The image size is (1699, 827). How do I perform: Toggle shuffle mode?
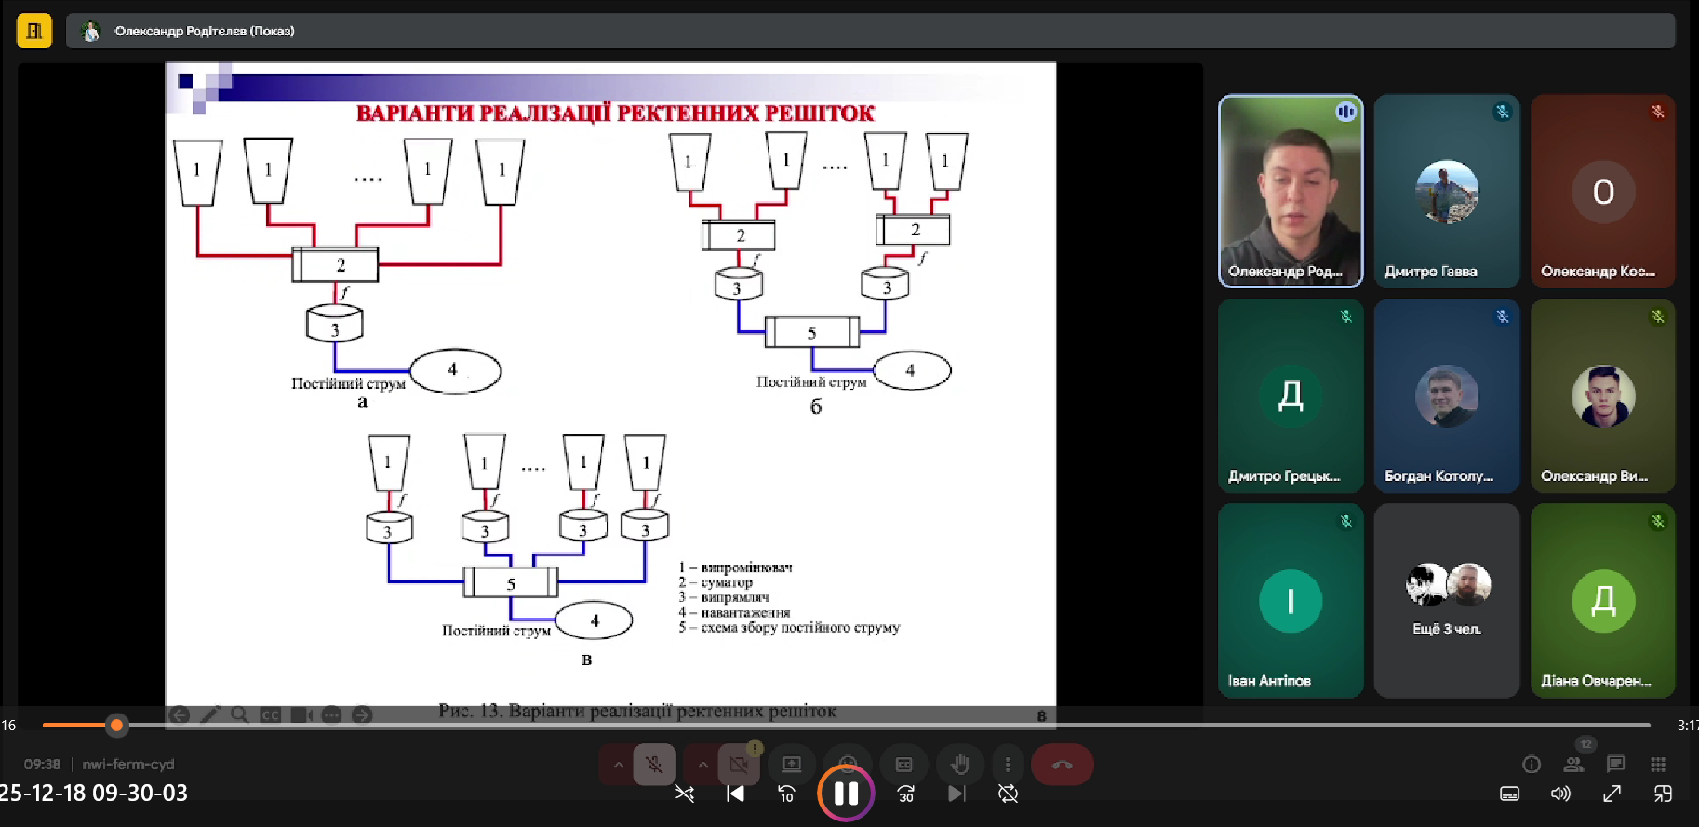[x=684, y=794]
